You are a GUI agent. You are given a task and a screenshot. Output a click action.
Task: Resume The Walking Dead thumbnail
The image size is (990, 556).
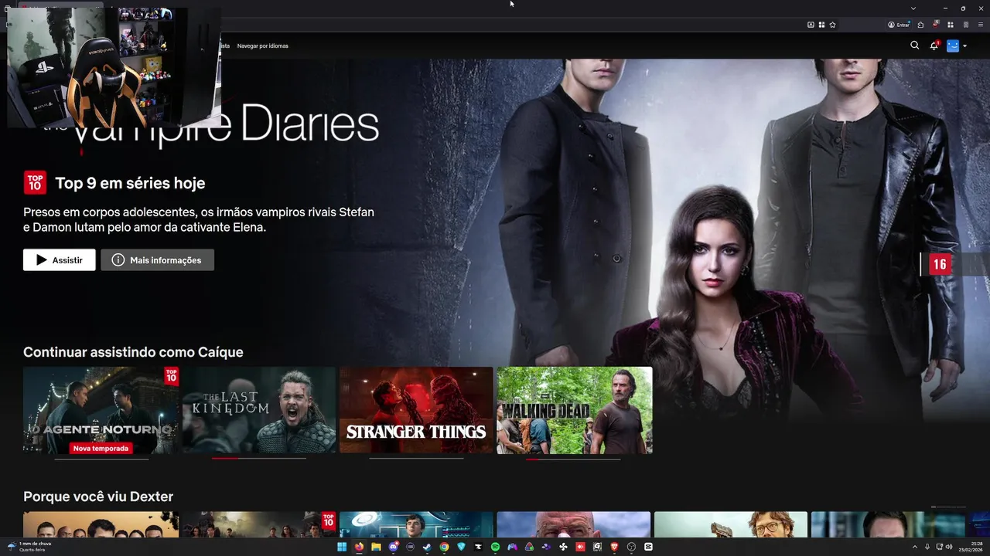(575, 410)
